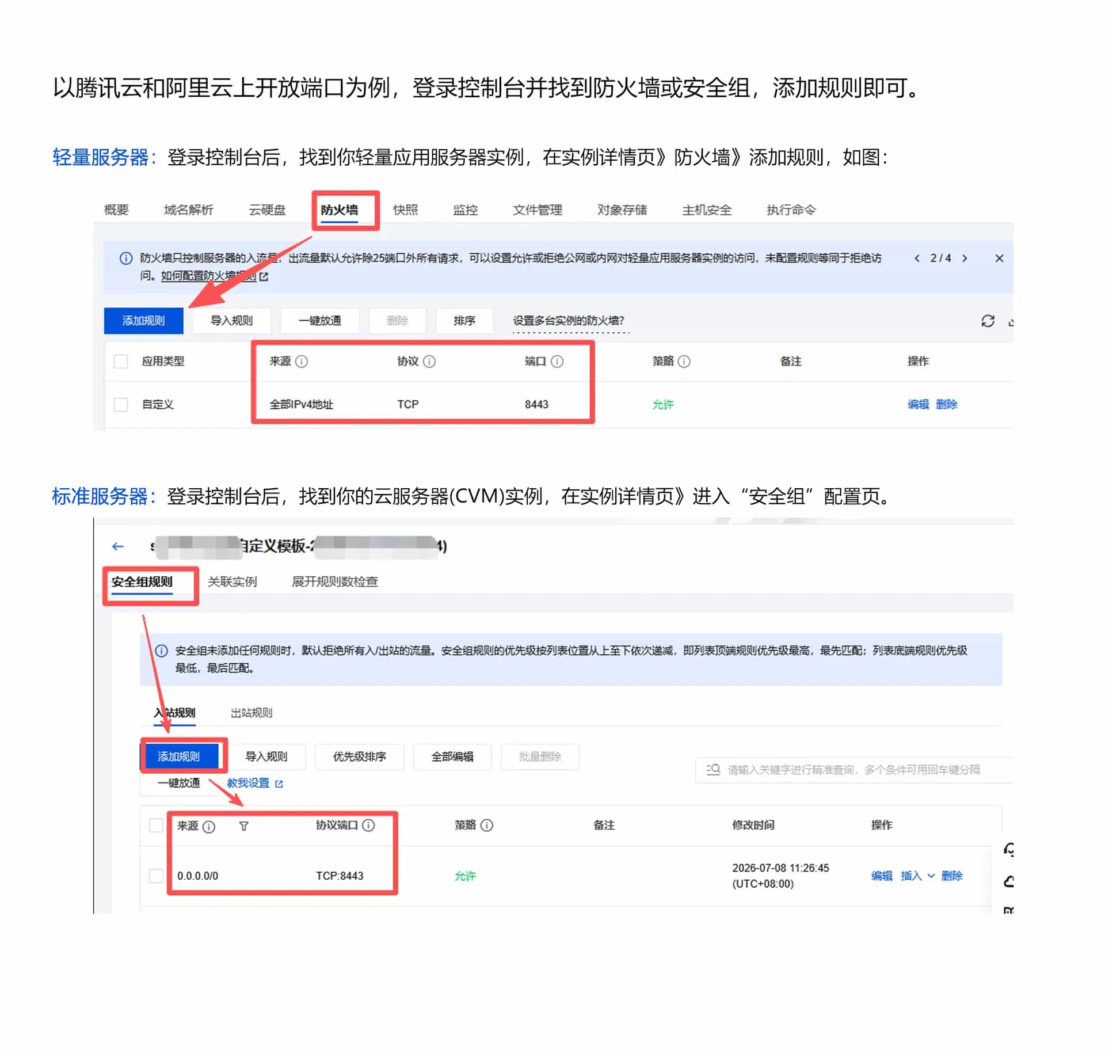The width and height of the screenshot is (1105, 1053).
Task: Open the 对象存储 tab
Action: [622, 210]
